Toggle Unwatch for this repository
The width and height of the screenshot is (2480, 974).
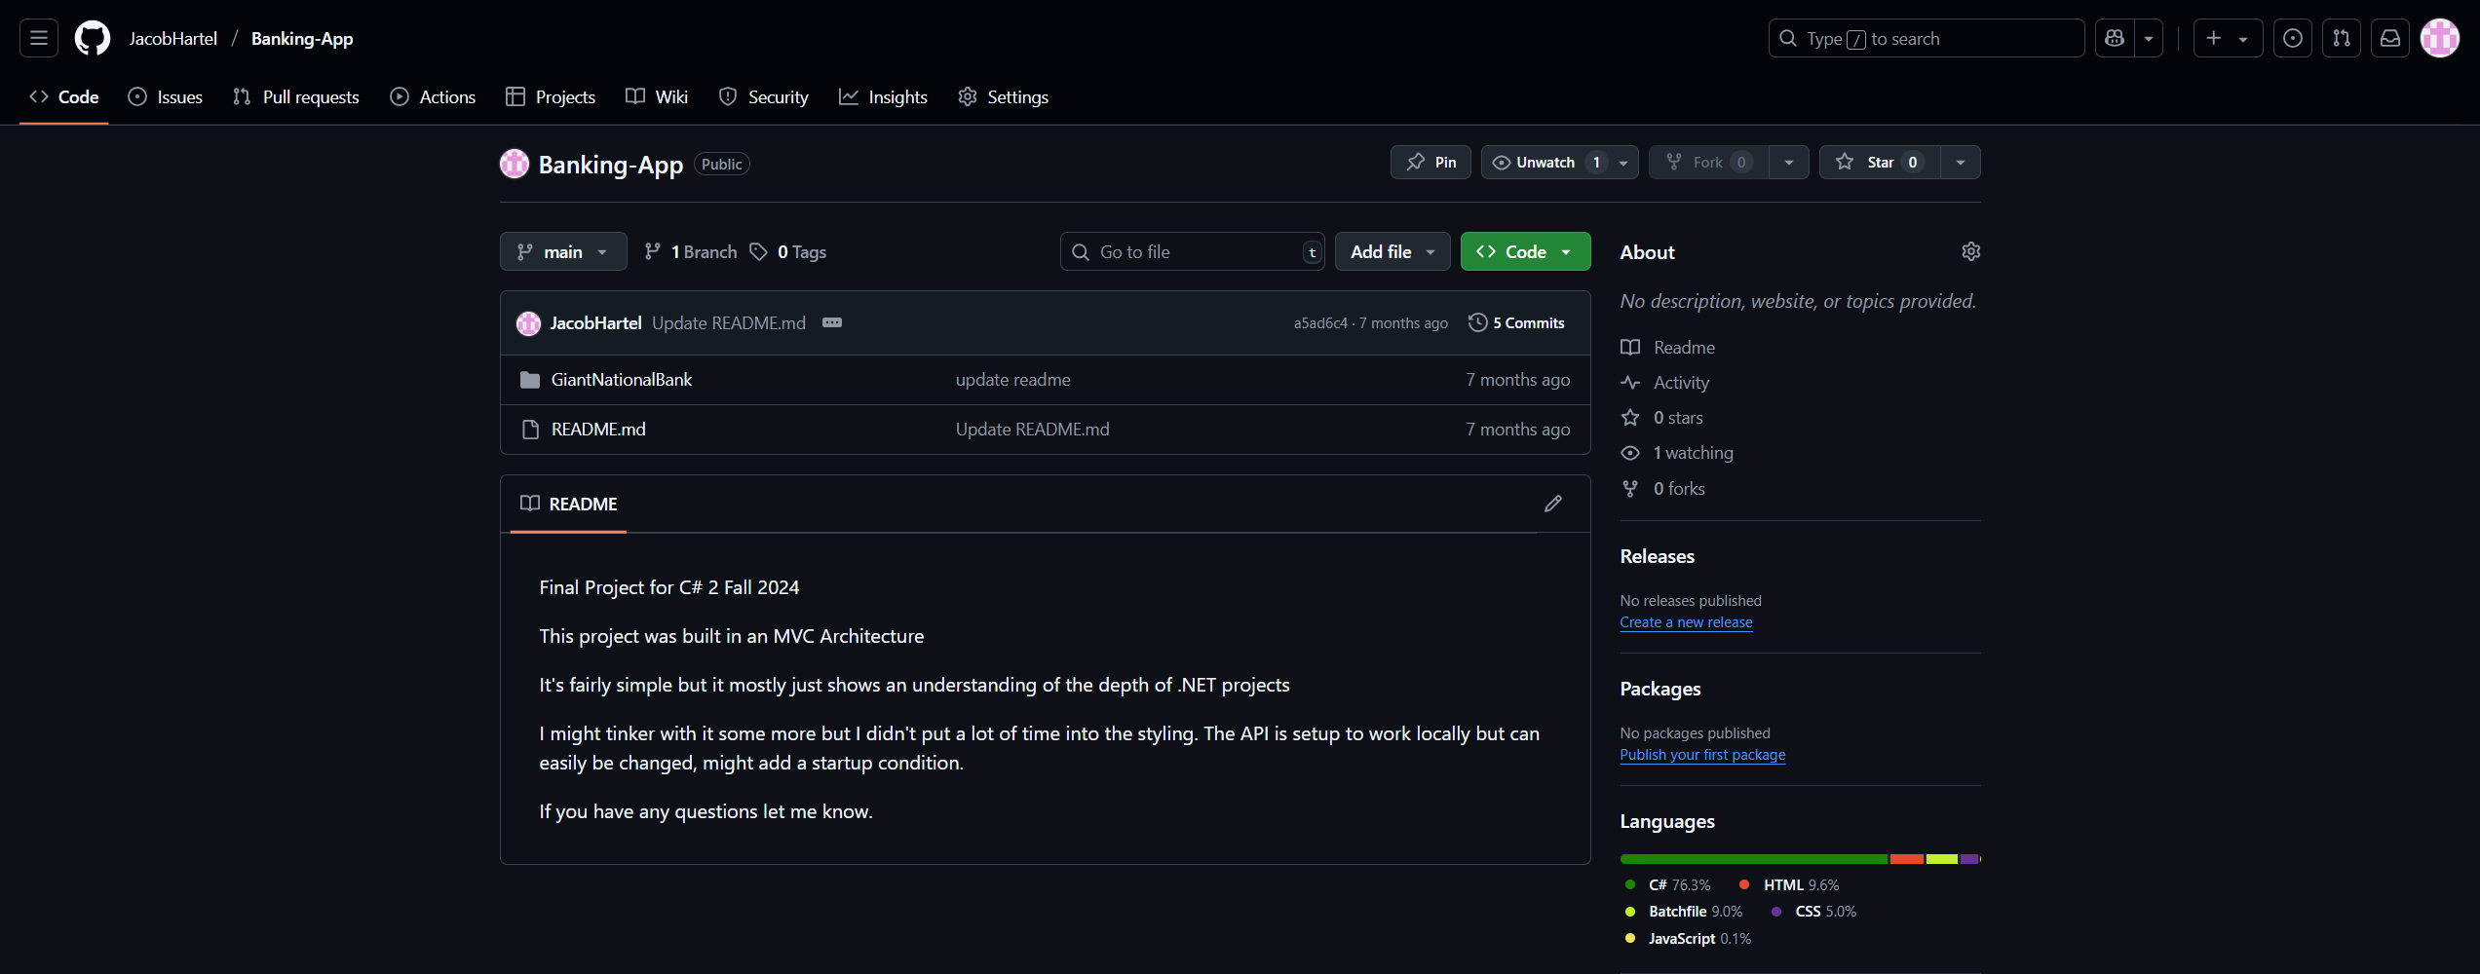point(1545,163)
